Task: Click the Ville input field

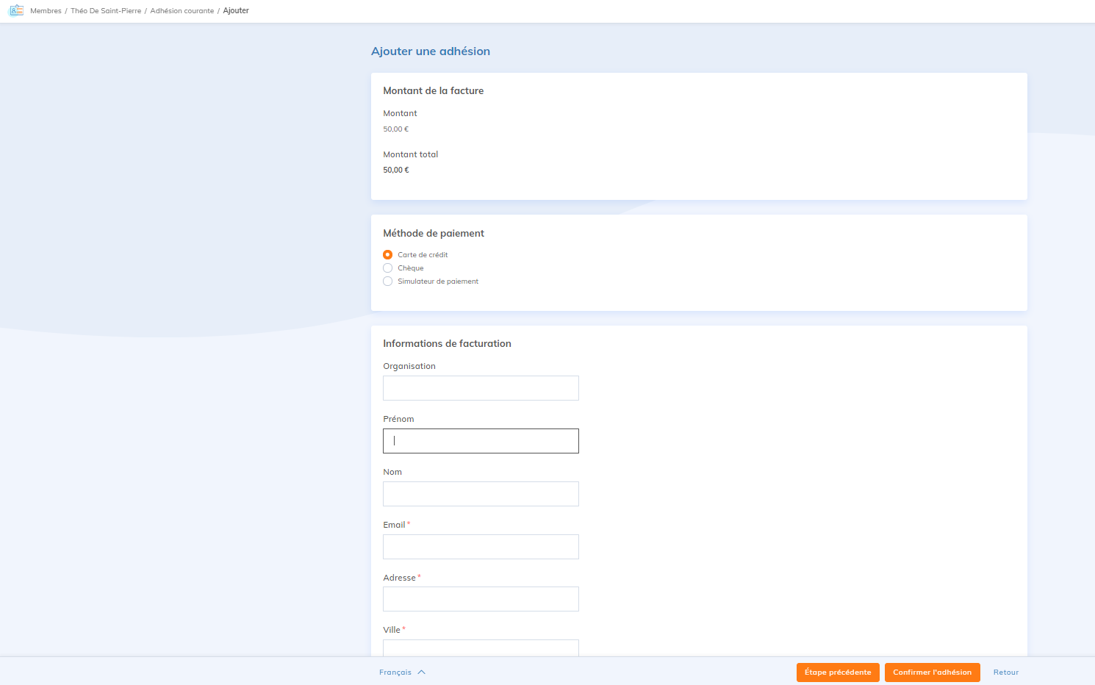Action: click(481, 648)
